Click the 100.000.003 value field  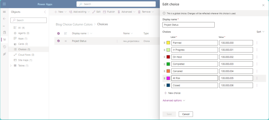(x=236, y=64)
